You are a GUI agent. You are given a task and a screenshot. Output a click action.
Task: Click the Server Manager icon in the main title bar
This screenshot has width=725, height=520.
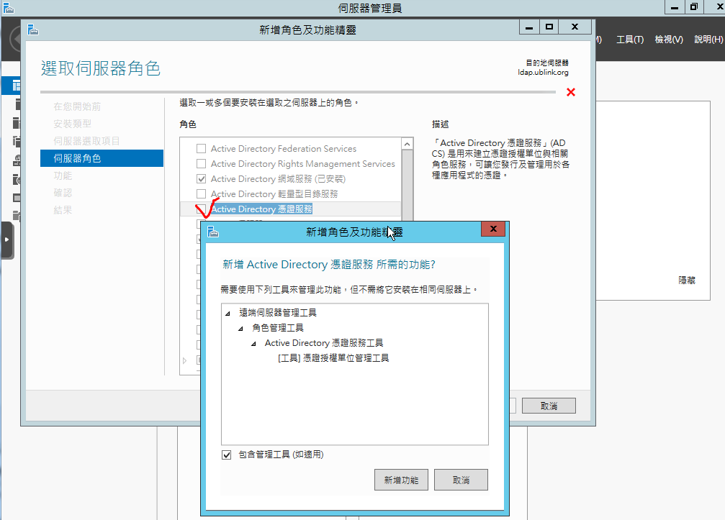[x=9, y=7]
